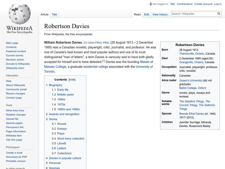Hide the Contents table

click(72, 80)
